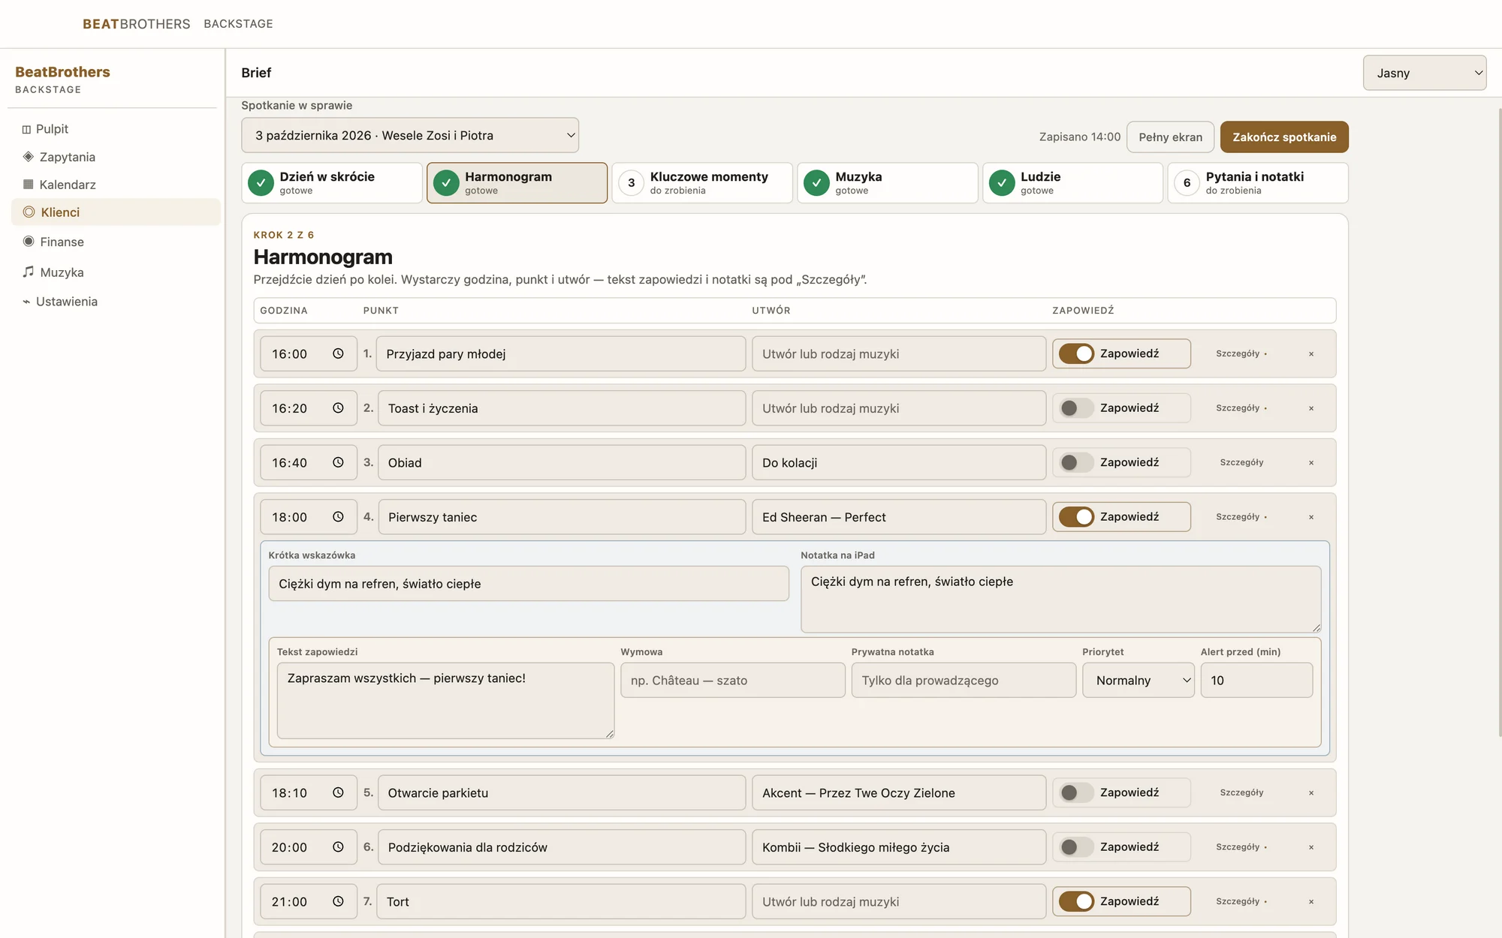
Task: Open time picker clock for 16:00
Action: [x=338, y=353]
